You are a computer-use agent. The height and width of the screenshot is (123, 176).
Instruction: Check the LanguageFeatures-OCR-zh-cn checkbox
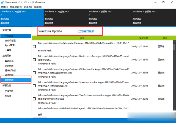coord(34,73)
